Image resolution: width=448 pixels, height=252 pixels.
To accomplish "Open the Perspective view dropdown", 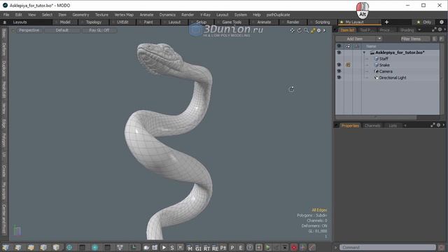I will pyautogui.click(x=29, y=30).
